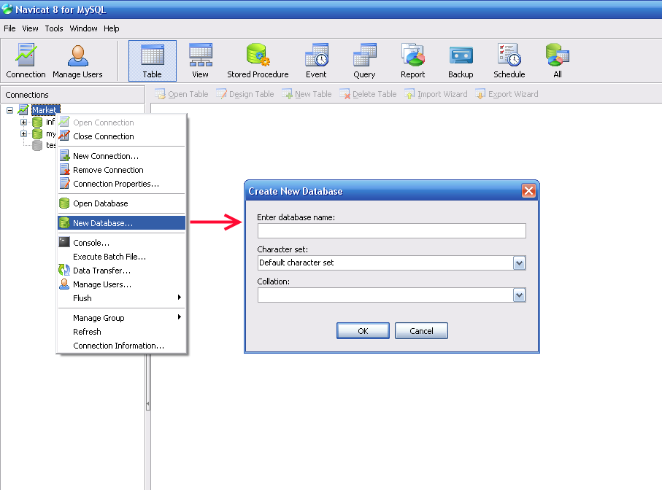
Task: Open the Stored Procedure icon
Action: pos(258,61)
